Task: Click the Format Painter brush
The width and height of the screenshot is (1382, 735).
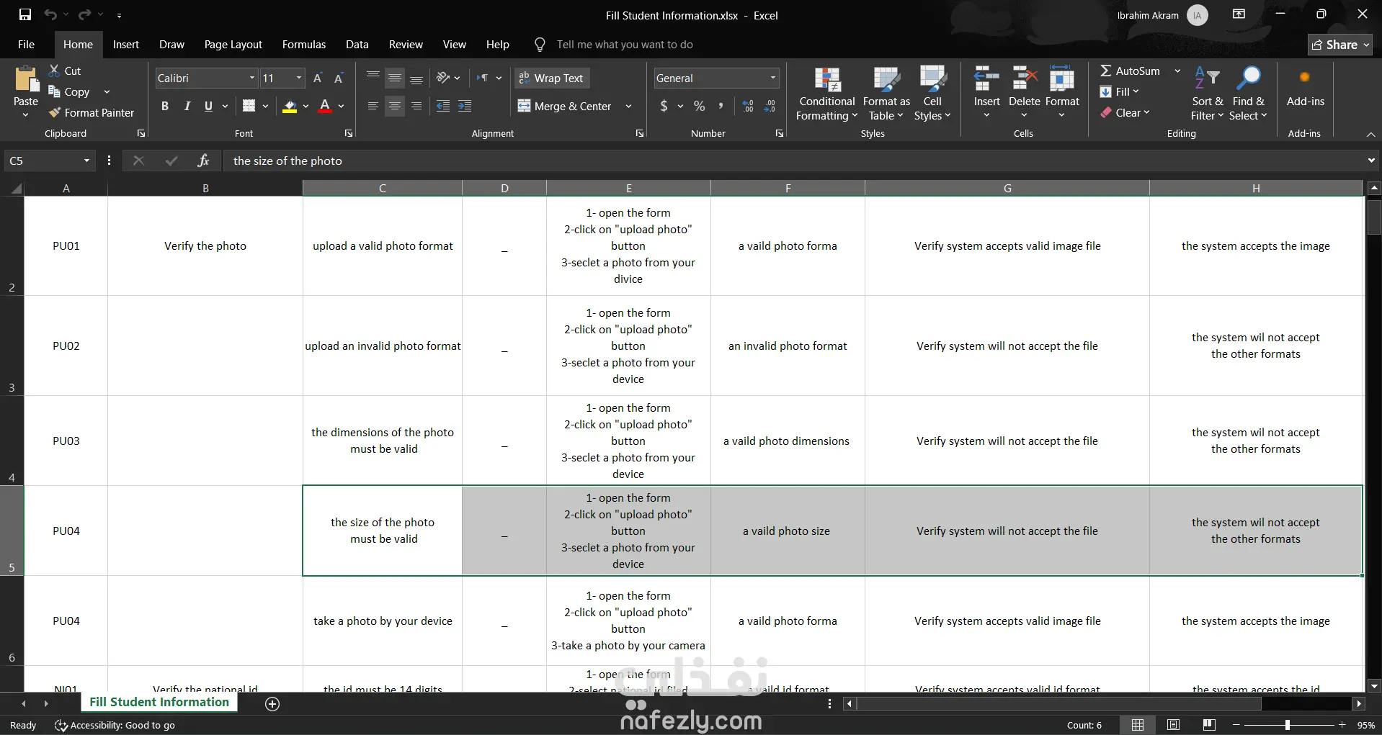Action: pyautogui.click(x=91, y=112)
